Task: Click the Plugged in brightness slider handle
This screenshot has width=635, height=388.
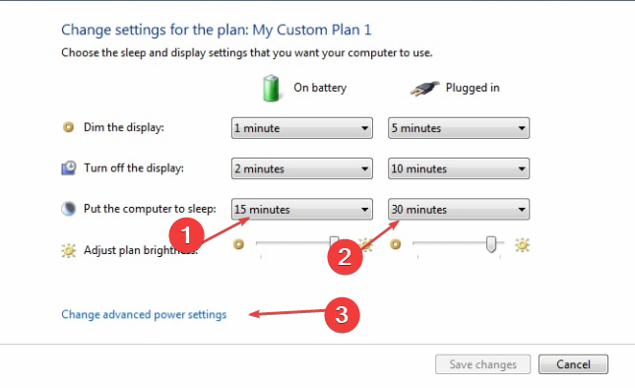Action: pos(491,244)
